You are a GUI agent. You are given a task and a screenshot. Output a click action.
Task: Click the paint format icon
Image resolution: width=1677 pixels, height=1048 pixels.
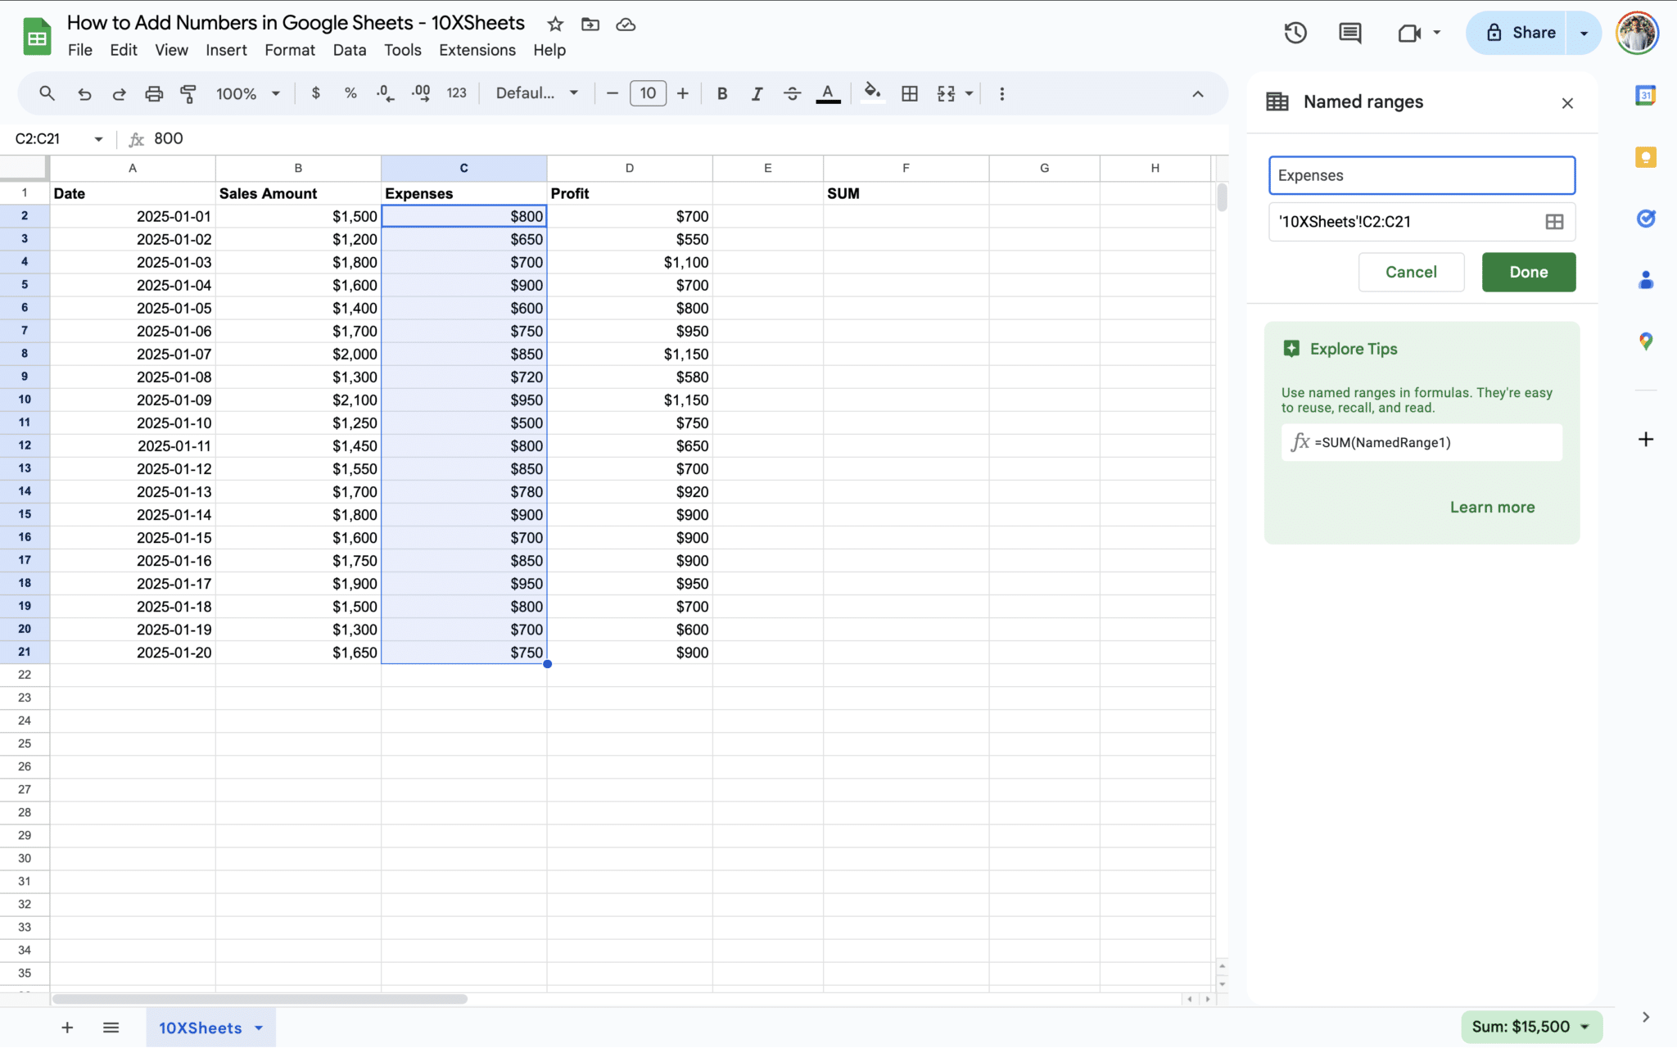tap(188, 93)
